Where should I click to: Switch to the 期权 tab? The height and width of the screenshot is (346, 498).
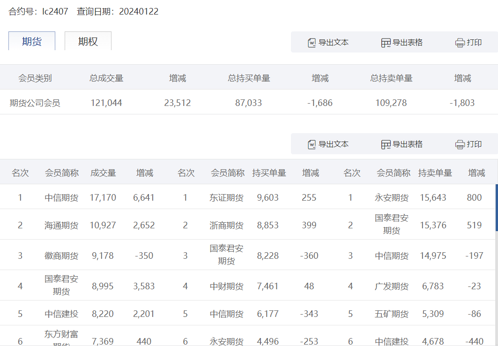pos(88,41)
